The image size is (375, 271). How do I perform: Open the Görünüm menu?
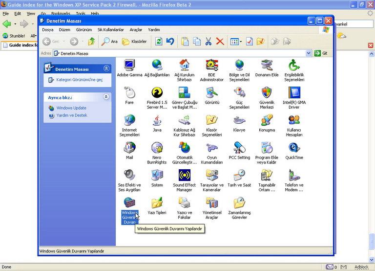coord(84,30)
